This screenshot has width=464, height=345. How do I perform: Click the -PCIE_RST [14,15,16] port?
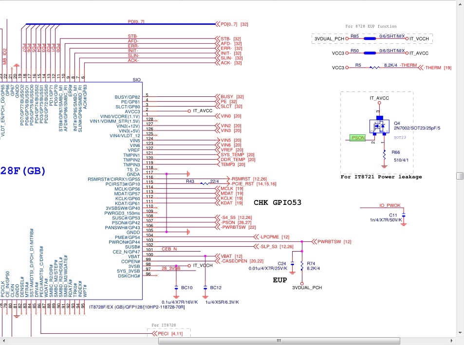click(252, 183)
